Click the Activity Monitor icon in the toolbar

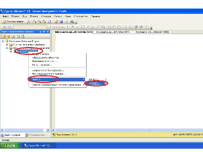[x=72, y=22]
